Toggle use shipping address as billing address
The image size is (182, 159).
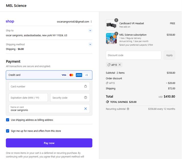[x=8, y=120]
